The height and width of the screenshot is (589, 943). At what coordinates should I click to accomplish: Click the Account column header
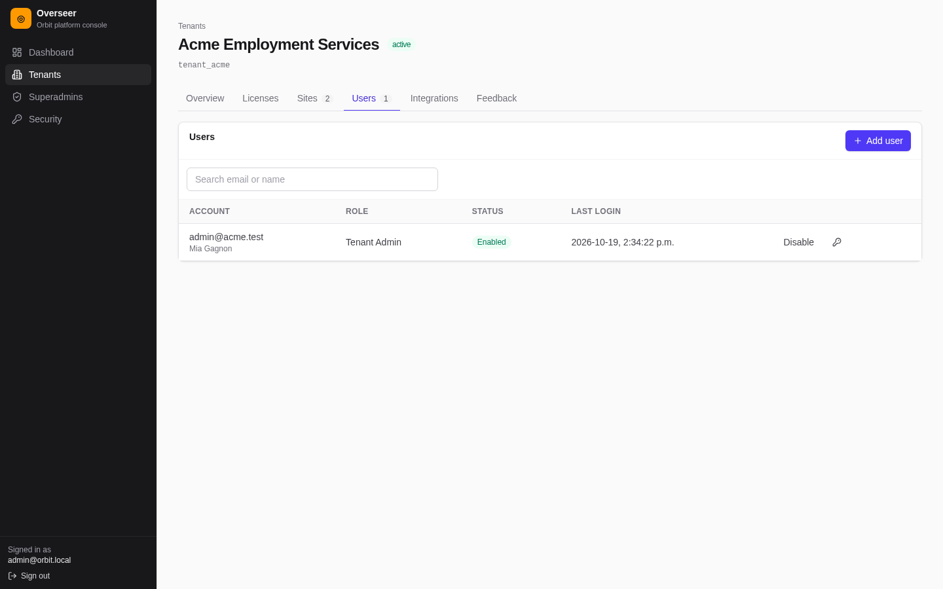pyautogui.click(x=210, y=211)
